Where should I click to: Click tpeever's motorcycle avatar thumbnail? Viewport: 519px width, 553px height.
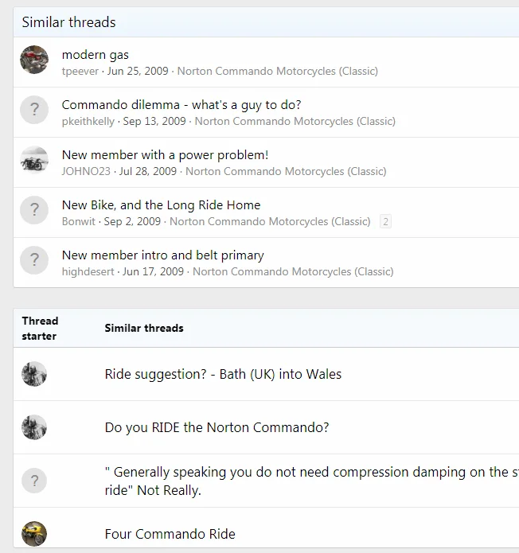click(34, 60)
